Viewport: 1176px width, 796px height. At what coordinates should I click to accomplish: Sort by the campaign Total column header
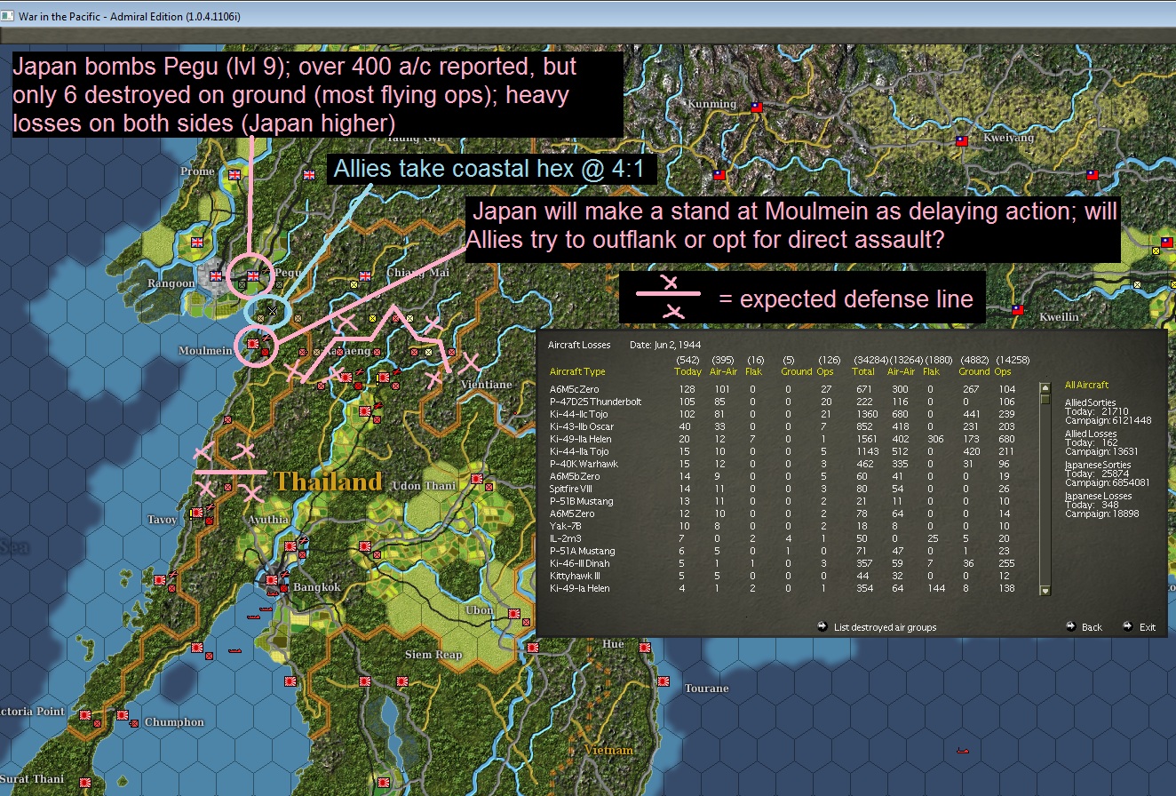865,371
